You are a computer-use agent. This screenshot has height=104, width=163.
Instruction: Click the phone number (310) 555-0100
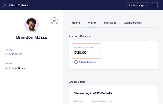(14, 54)
